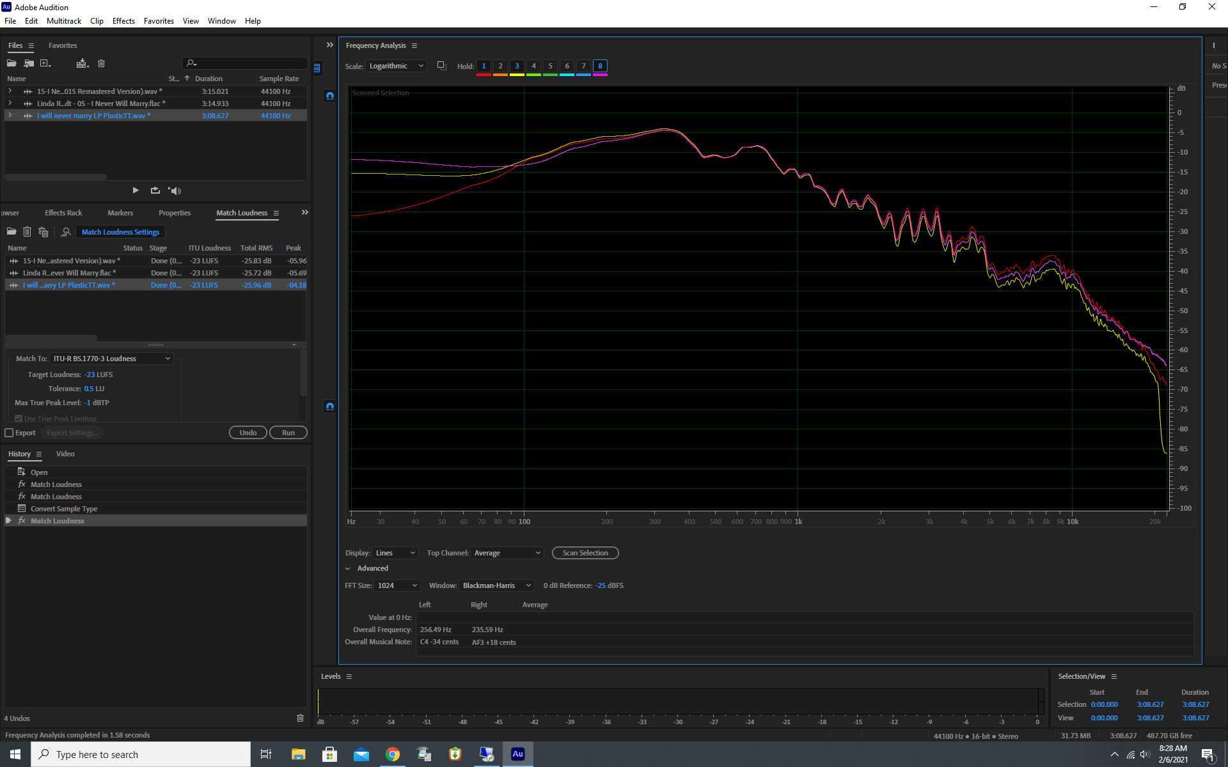
Task: Toggle Hold button 1
Action: [x=484, y=66]
